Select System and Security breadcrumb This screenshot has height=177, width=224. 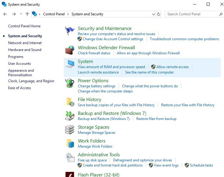click(87, 14)
